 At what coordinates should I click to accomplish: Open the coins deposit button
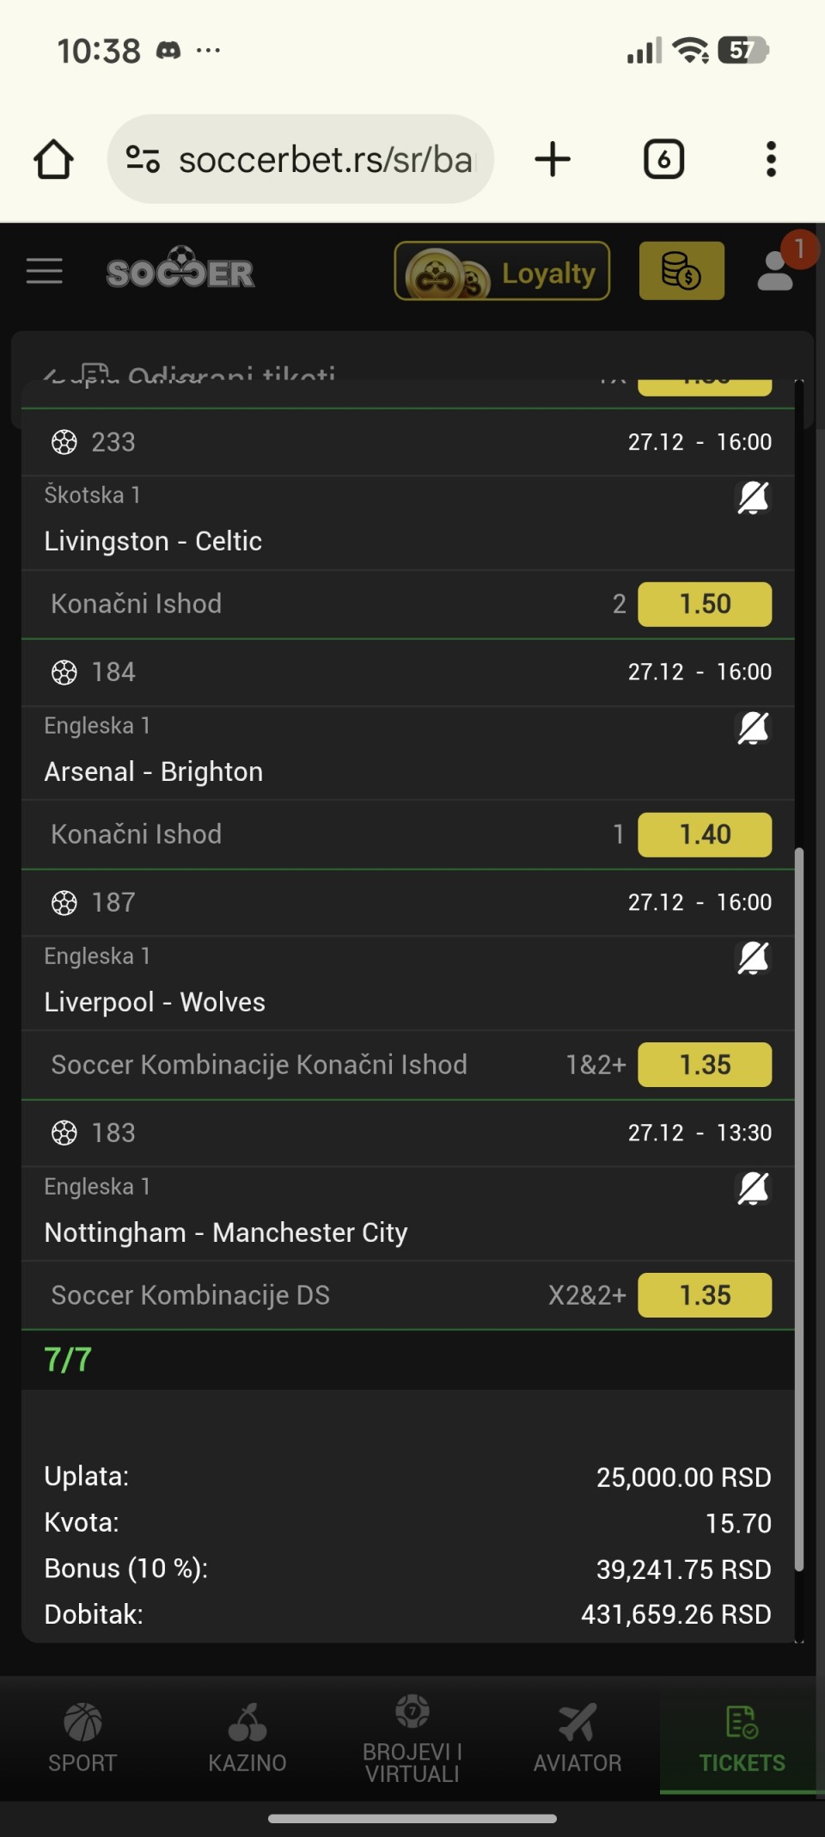tap(681, 271)
